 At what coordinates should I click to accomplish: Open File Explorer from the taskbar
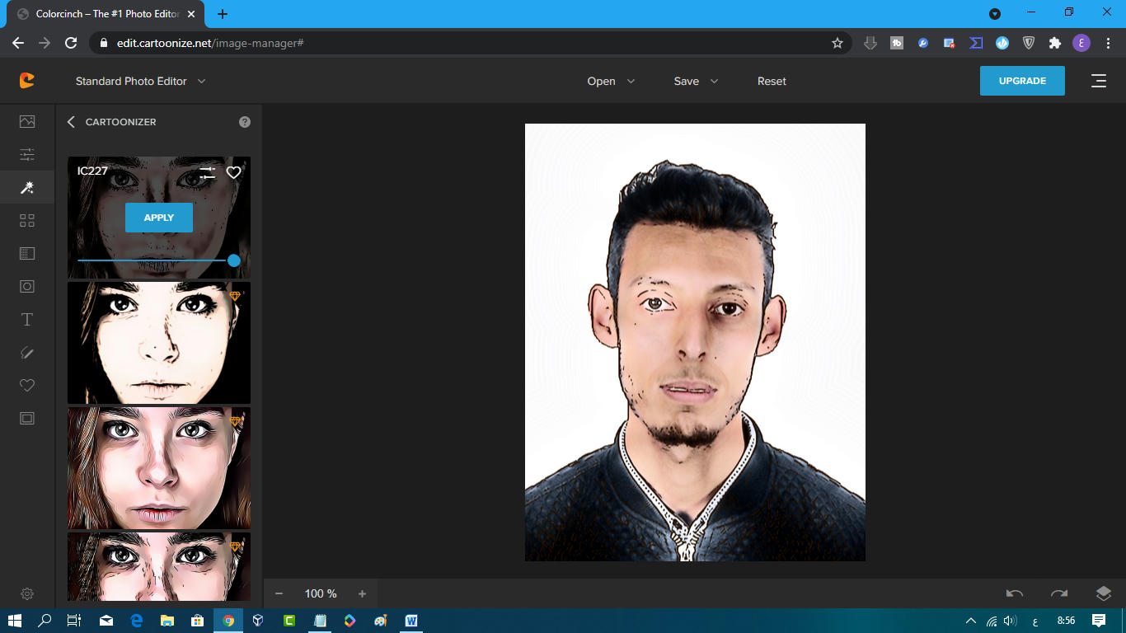tap(167, 621)
